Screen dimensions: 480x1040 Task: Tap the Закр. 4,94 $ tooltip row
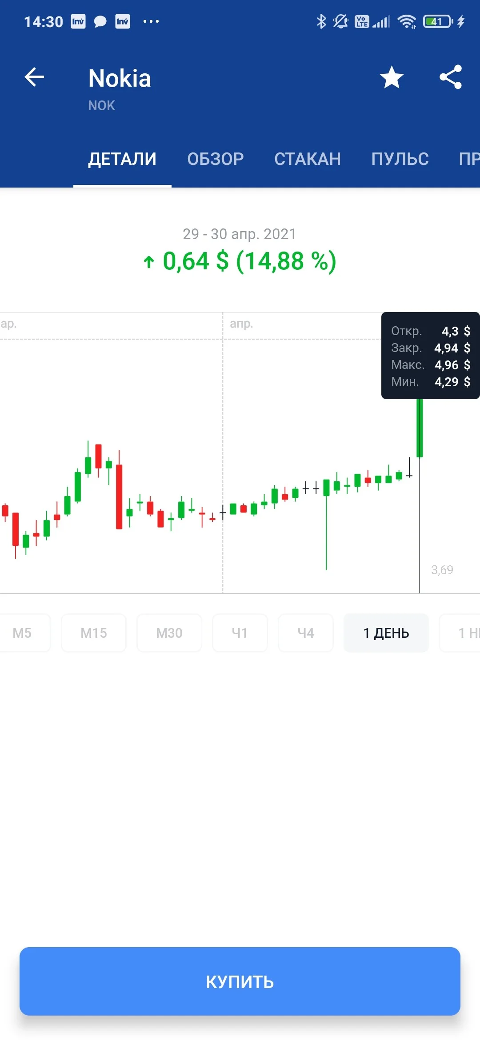tap(431, 348)
